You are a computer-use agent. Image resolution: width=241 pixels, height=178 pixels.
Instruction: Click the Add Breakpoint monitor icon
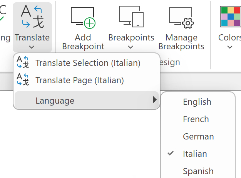(x=83, y=18)
